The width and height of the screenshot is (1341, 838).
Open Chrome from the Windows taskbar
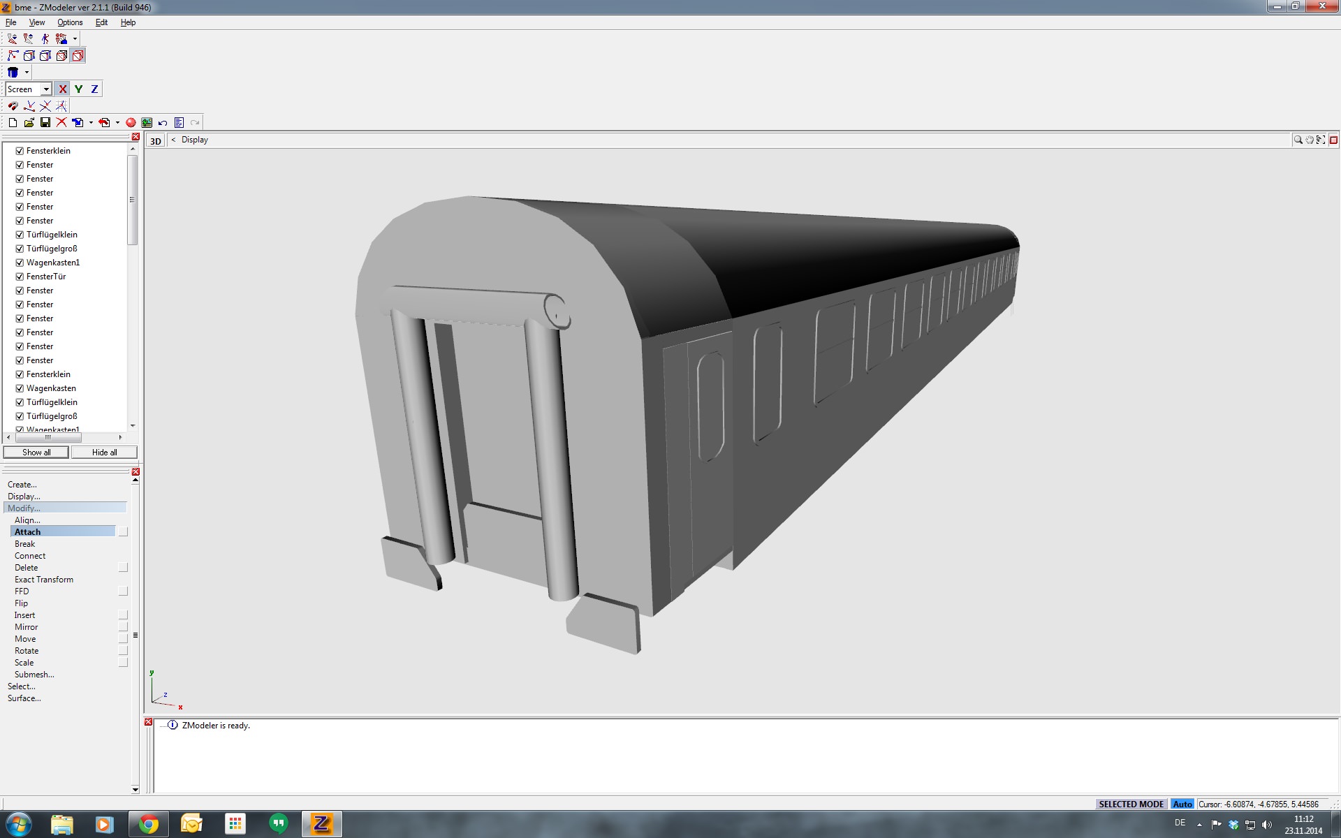148,825
